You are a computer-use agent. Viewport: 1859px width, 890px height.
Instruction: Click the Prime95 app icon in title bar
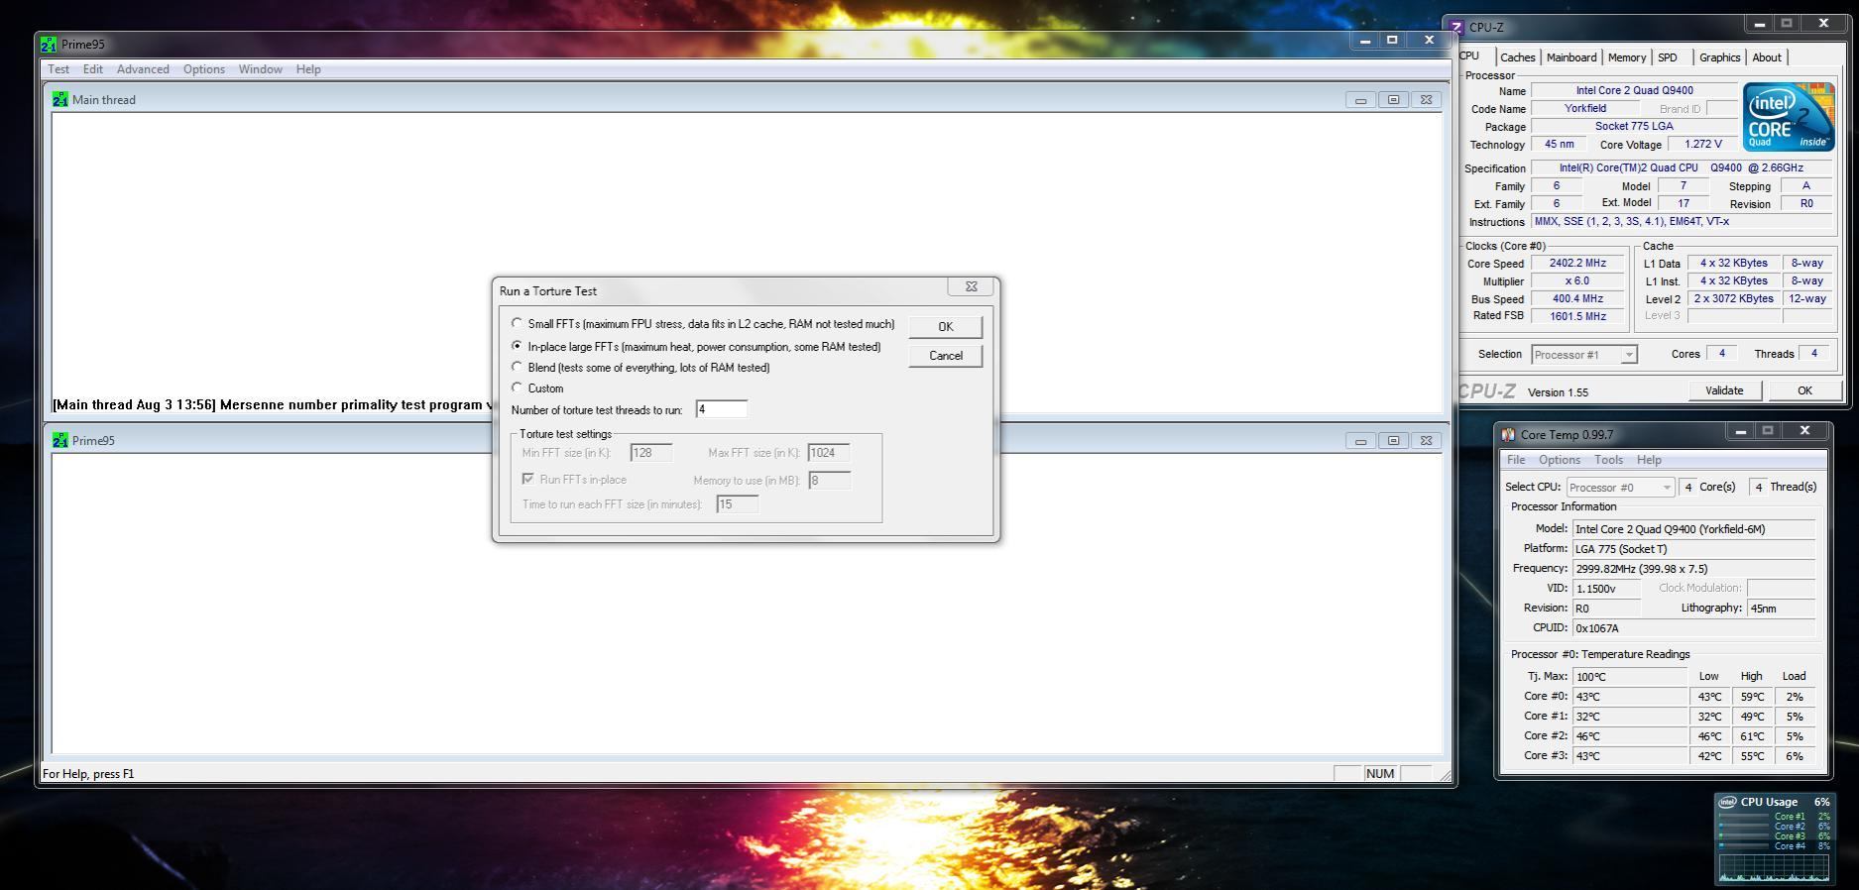point(49,45)
